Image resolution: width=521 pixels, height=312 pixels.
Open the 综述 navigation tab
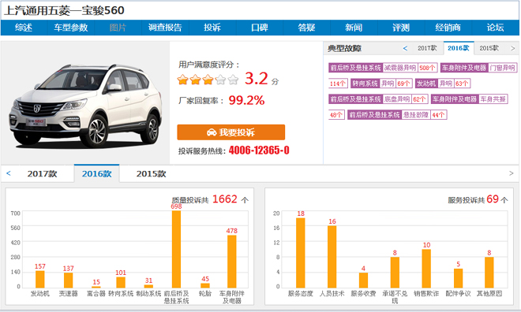(24, 28)
